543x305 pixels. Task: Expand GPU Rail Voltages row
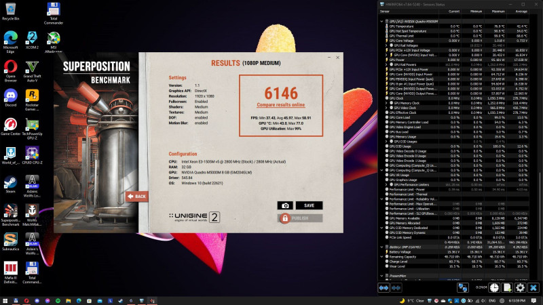386,45
